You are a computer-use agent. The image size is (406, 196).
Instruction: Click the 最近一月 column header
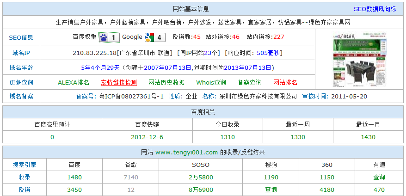click(368, 124)
